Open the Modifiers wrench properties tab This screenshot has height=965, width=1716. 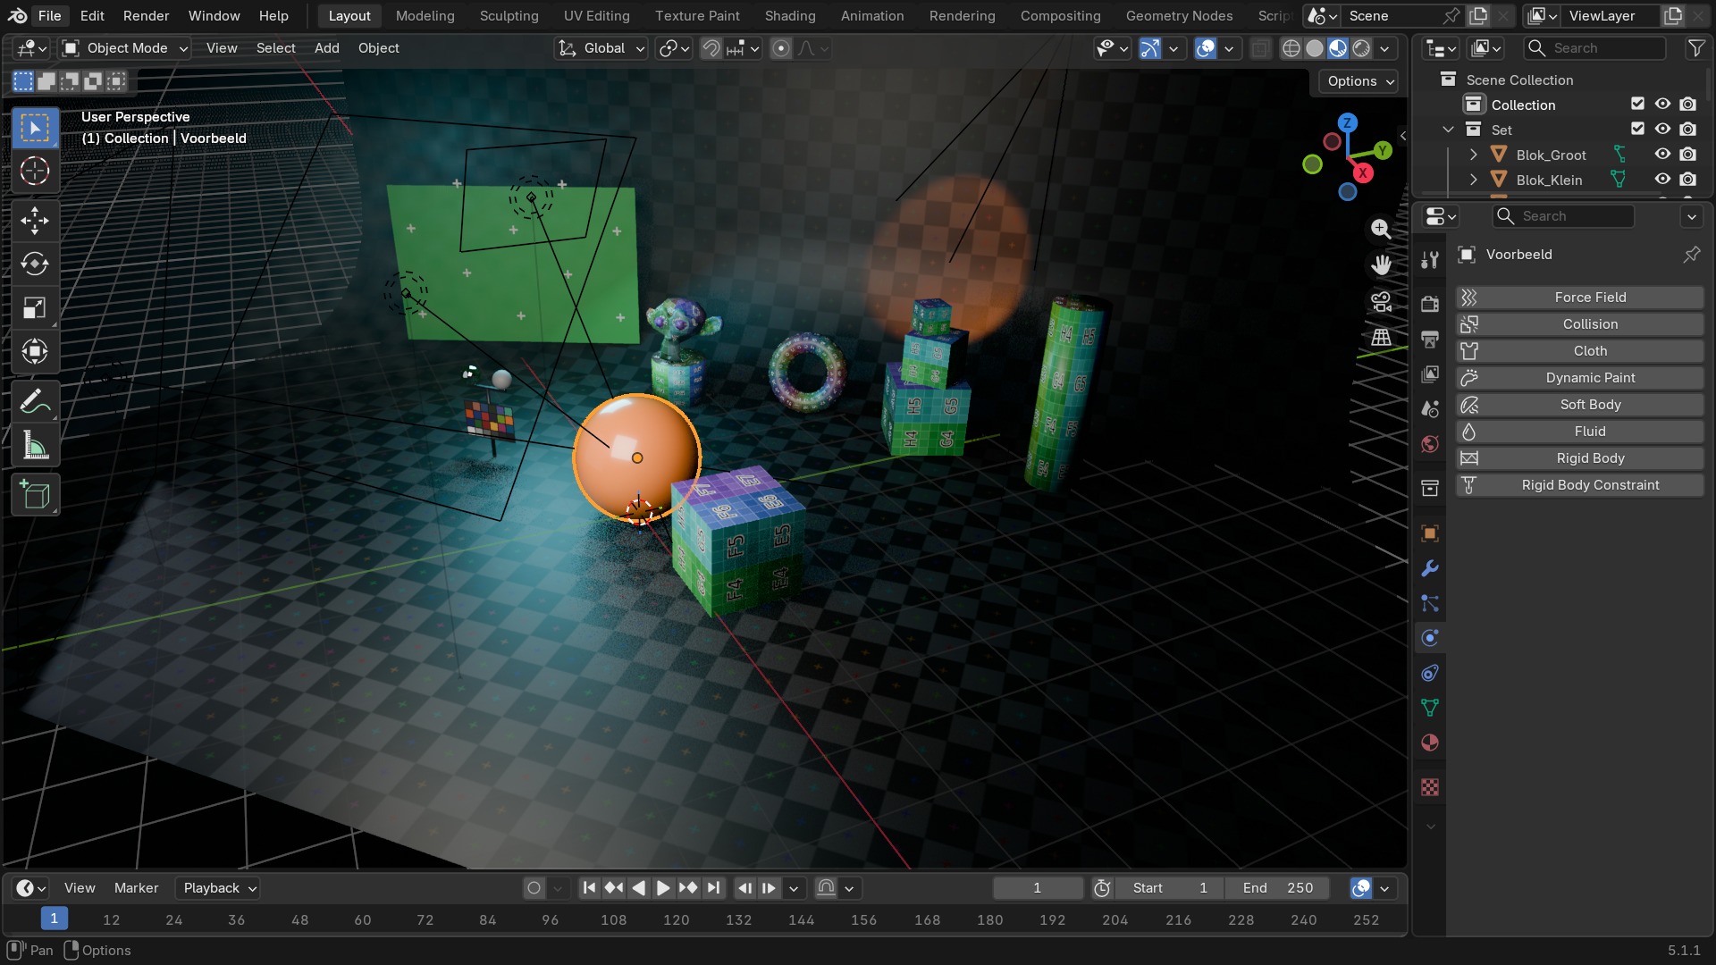[x=1430, y=568]
